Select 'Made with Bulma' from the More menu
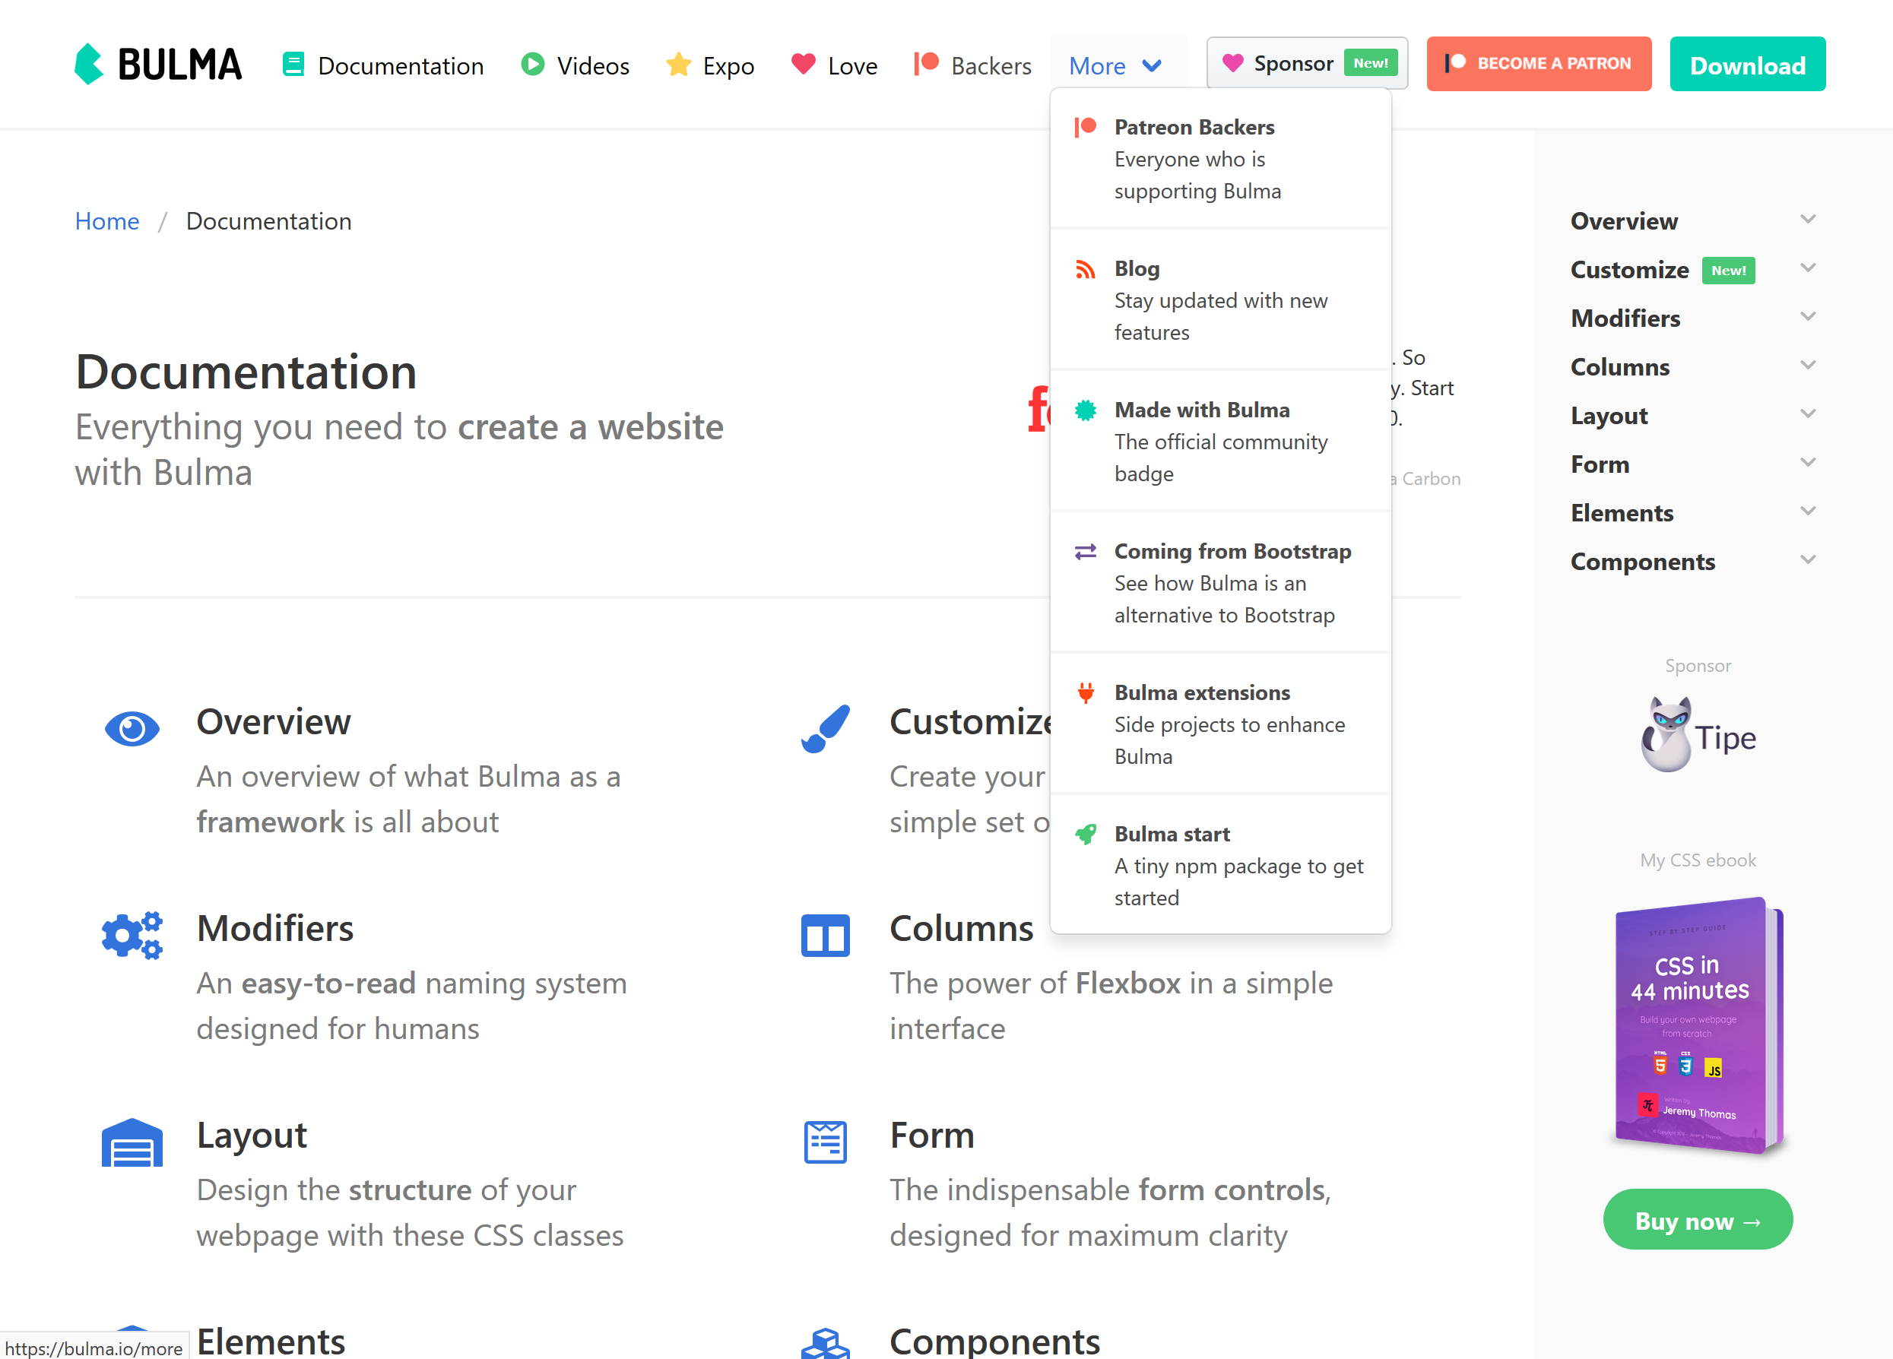Image resolution: width=1893 pixels, height=1359 pixels. (x=1202, y=410)
